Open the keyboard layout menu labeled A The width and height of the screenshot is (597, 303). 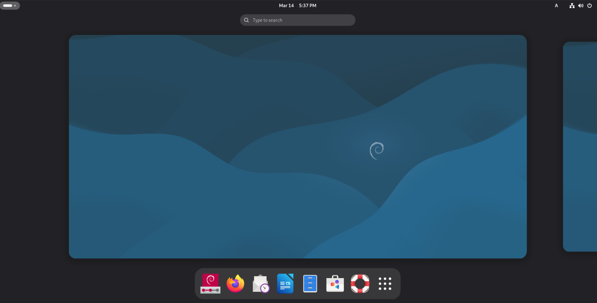pos(556,6)
